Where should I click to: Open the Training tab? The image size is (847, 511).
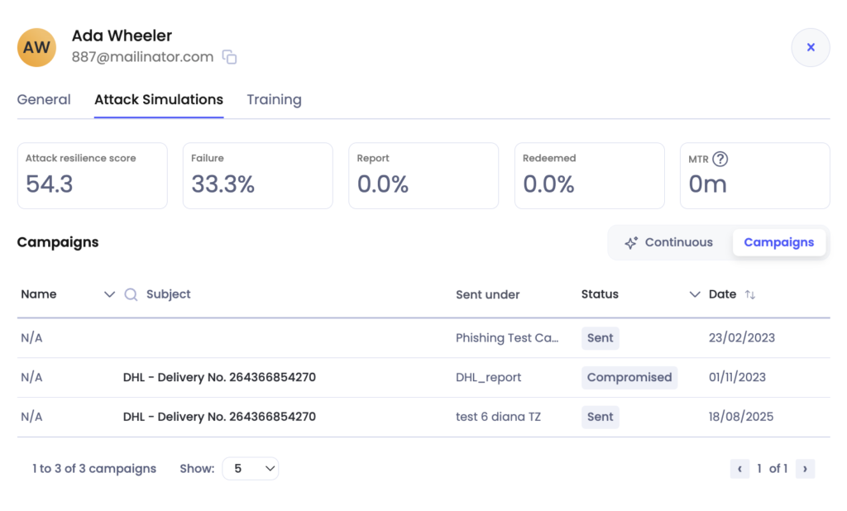(x=274, y=99)
